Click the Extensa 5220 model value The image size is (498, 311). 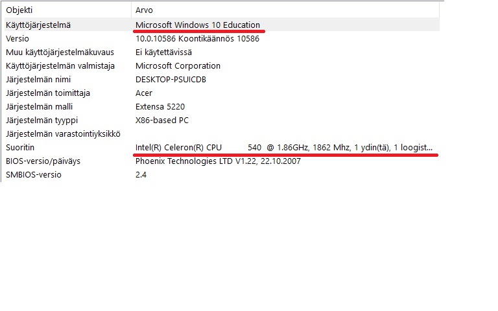[160, 107]
